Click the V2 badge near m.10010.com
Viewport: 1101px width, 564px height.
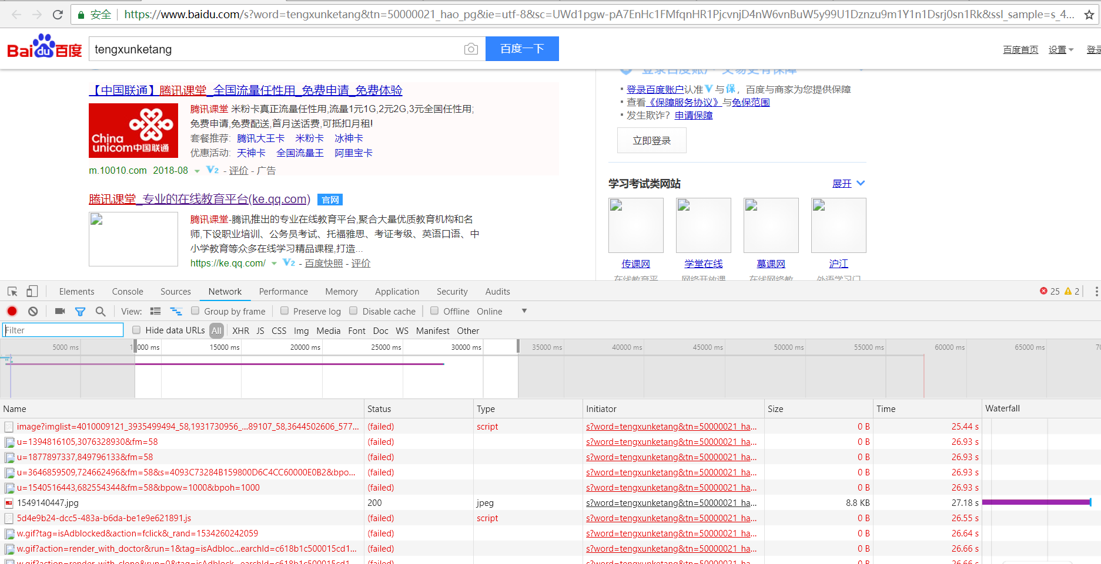[213, 170]
